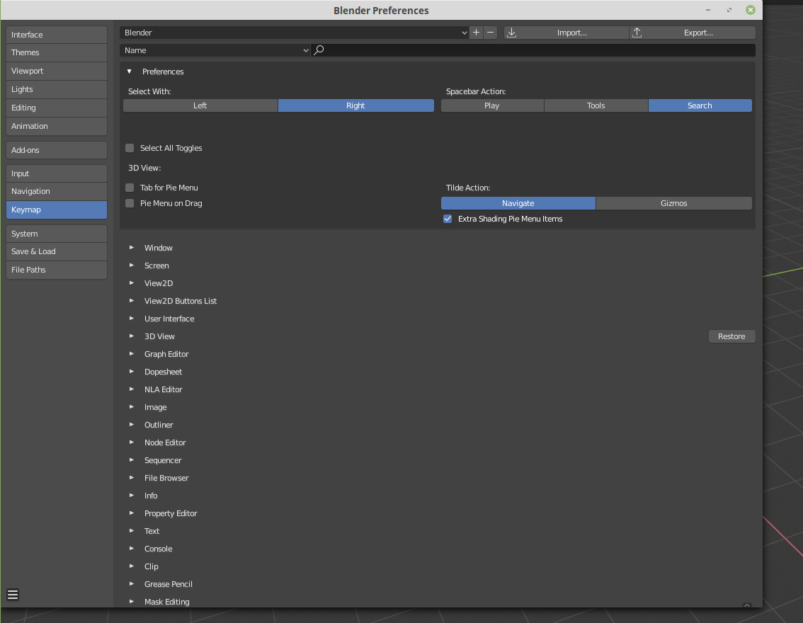The width and height of the screenshot is (803, 623).
Task: Open the Navigation preferences tab
Action: click(57, 191)
